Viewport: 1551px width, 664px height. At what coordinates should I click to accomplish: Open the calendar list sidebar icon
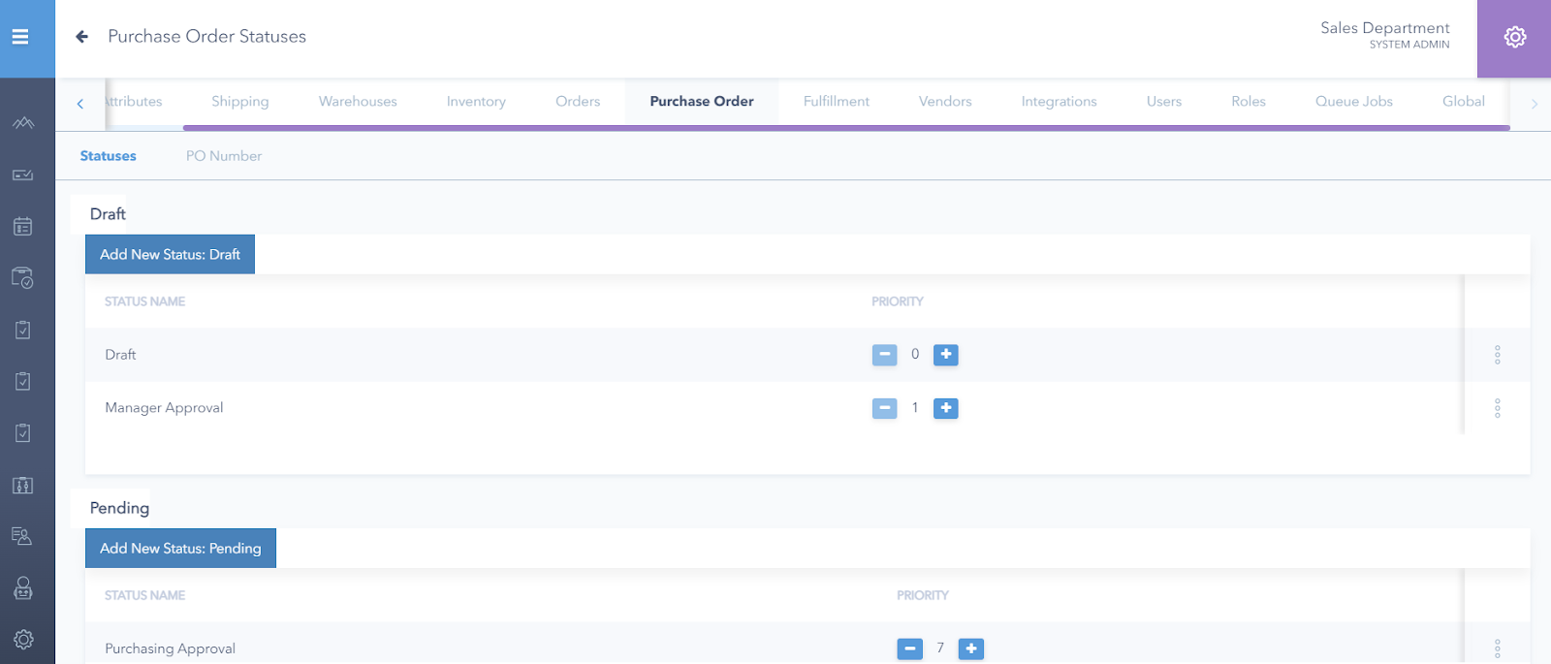click(x=23, y=226)
